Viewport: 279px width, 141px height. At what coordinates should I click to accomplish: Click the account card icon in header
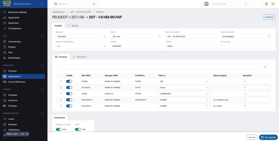coord(207,4)
